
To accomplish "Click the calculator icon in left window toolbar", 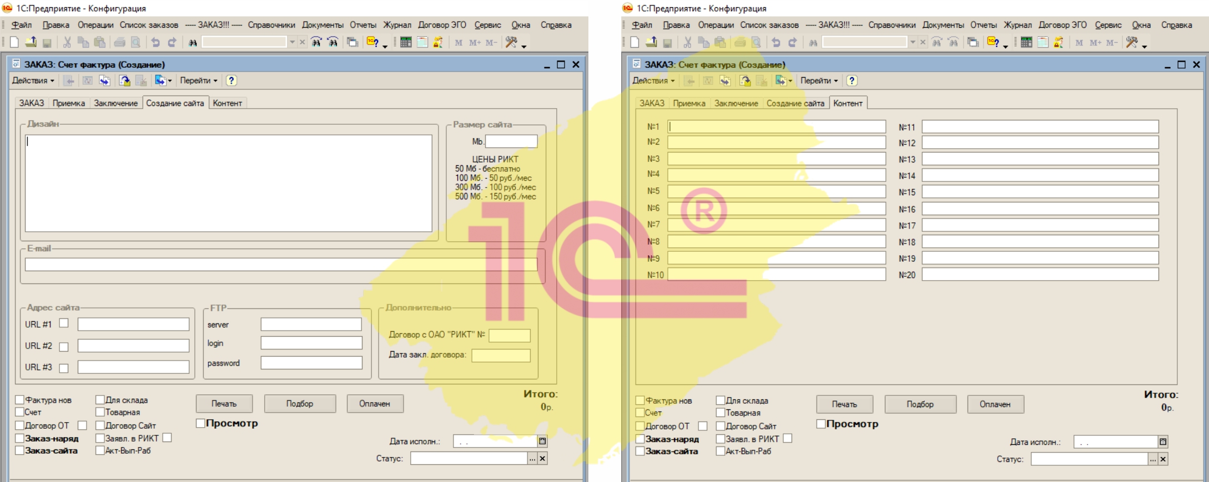I will pos(406,42).
